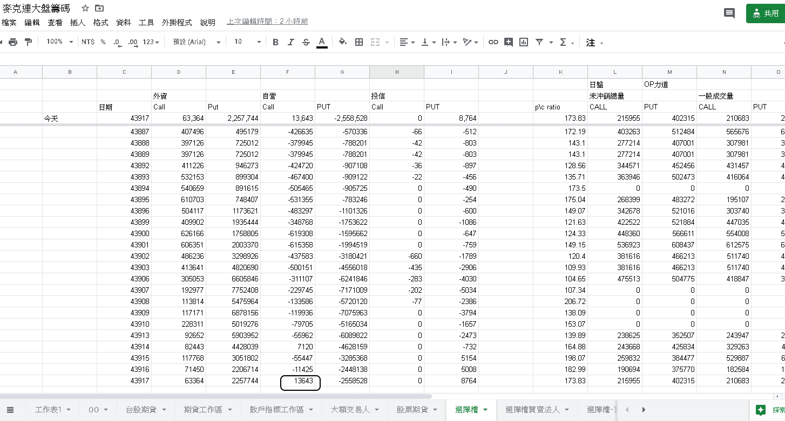
Task: Click the insert comment icon
Action: pos(508,42)
